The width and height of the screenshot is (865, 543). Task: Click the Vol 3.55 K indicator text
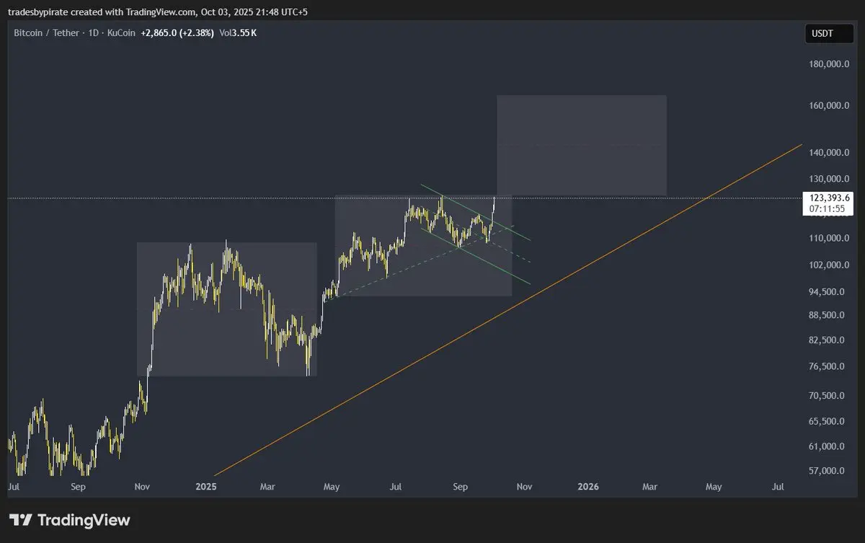point(238,33)
